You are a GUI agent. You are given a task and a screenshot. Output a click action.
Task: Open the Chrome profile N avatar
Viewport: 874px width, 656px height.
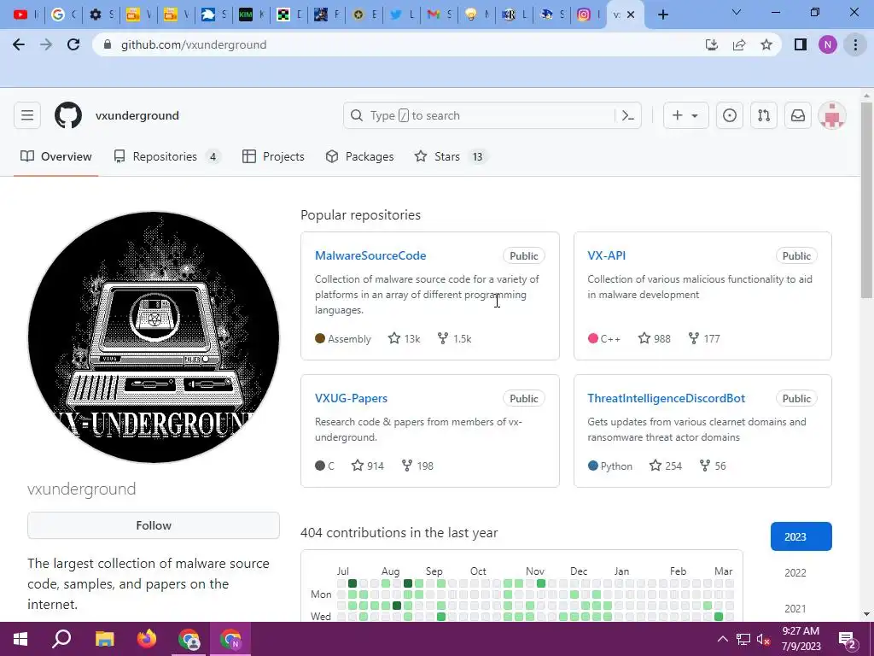point(828,44)
